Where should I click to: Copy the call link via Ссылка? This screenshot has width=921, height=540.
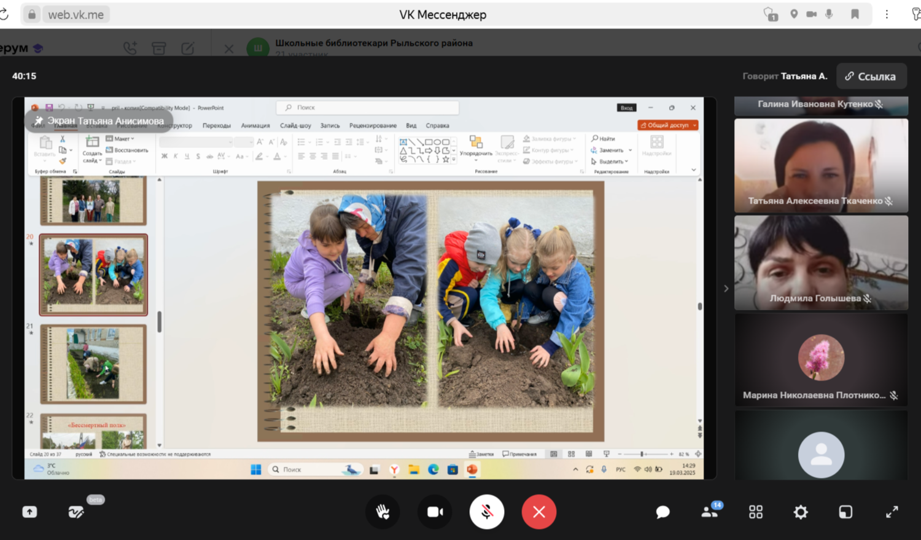click(x=871, y=76)
